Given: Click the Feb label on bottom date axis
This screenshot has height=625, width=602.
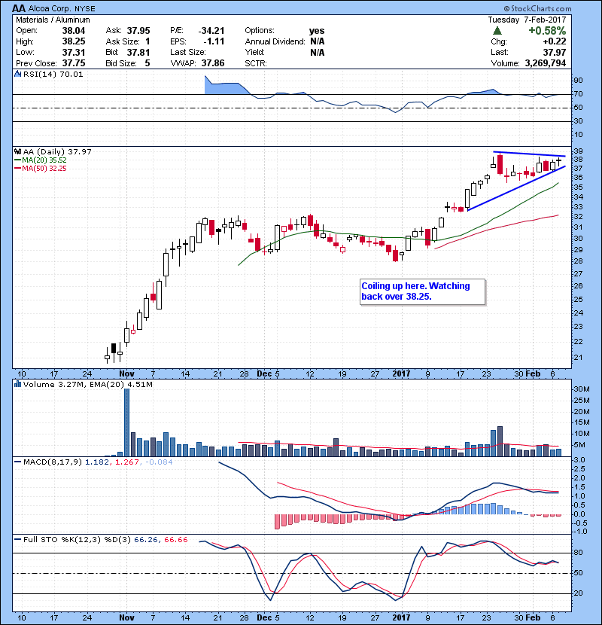Looking at the screenshot, I should pos(533,617).
